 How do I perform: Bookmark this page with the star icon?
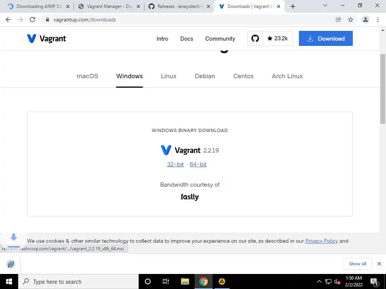[x=351, y=20]
